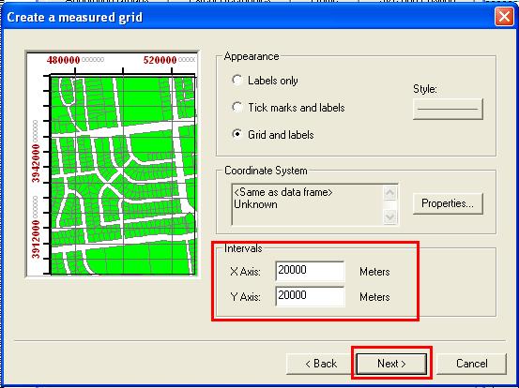Viewport: 519px width, 388px height.
Task: Click the 'Unknown' coordinate system text
Action: coord(255,204)
